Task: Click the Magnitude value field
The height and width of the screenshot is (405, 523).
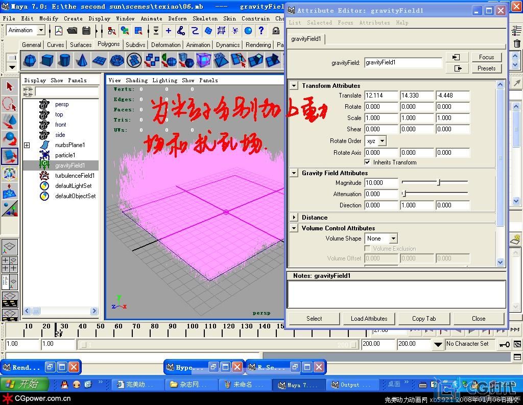Action: 381,183
